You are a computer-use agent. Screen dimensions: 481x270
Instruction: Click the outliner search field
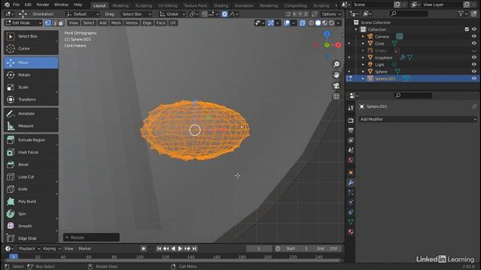tap(409, 13)
